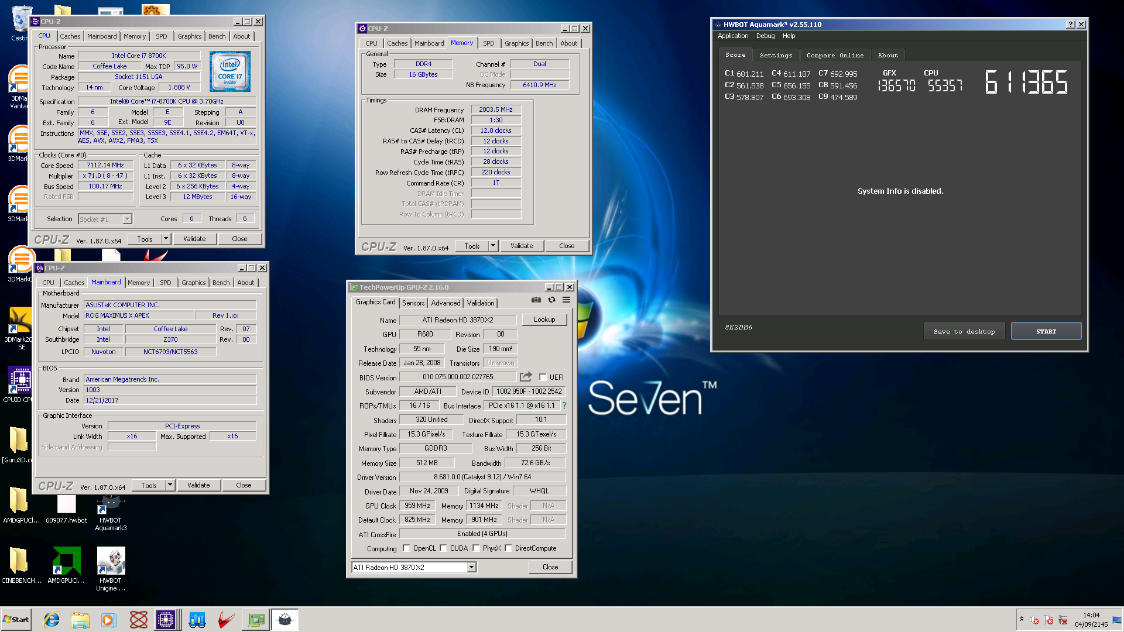
Task: Click the DRAM Frequency value field
Action: [495, 109]
